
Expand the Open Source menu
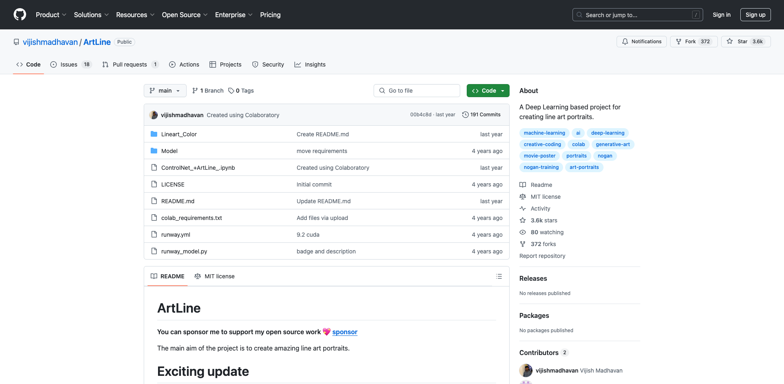coord(185,15)
